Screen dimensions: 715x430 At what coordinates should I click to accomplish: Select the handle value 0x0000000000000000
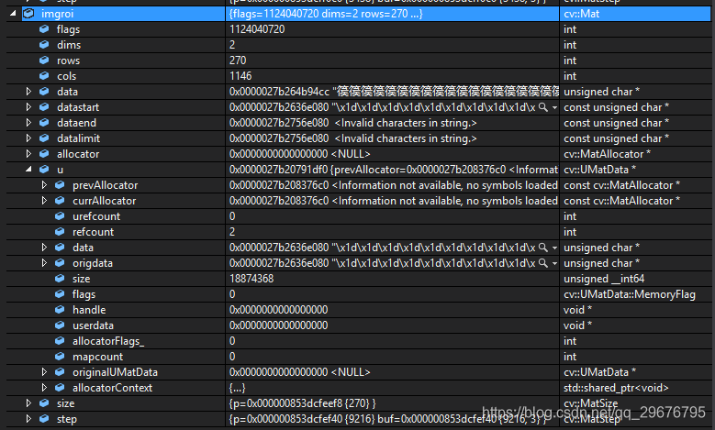279,310
